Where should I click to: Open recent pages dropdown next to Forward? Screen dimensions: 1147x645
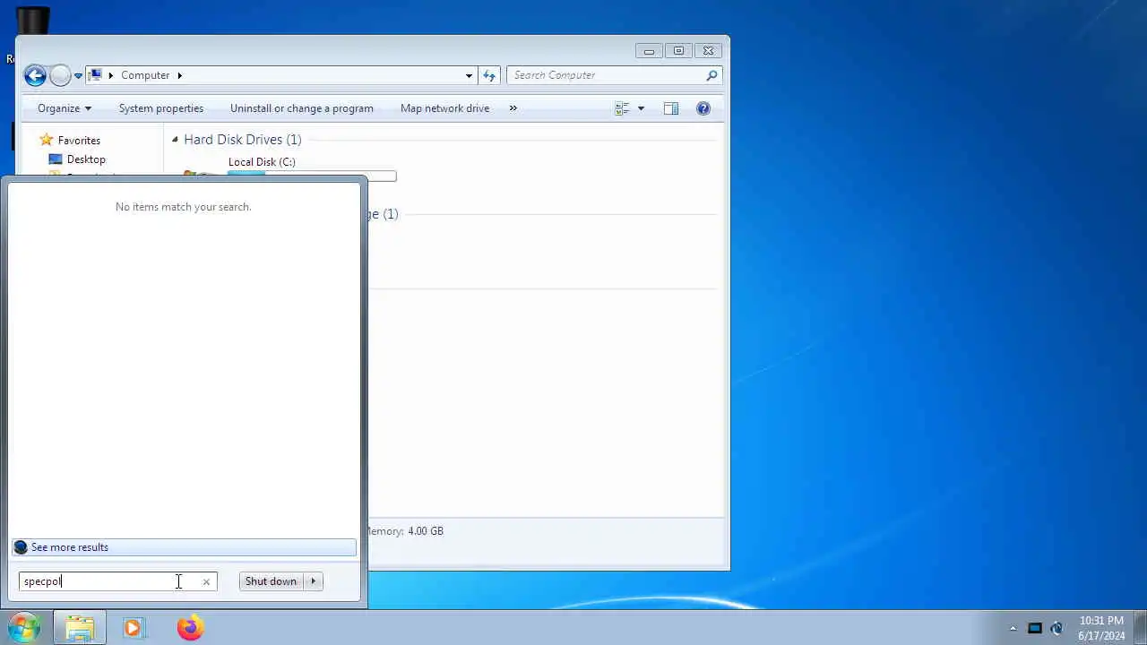[x=78, y=76]
